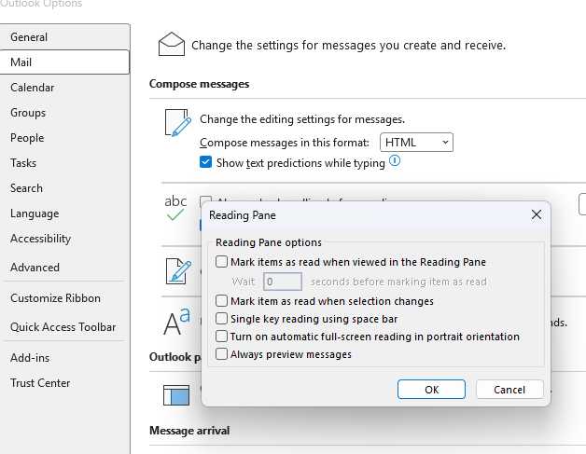Toggle Single key reading using space bar
586x454 pixels.
click(x=222, y=319)
